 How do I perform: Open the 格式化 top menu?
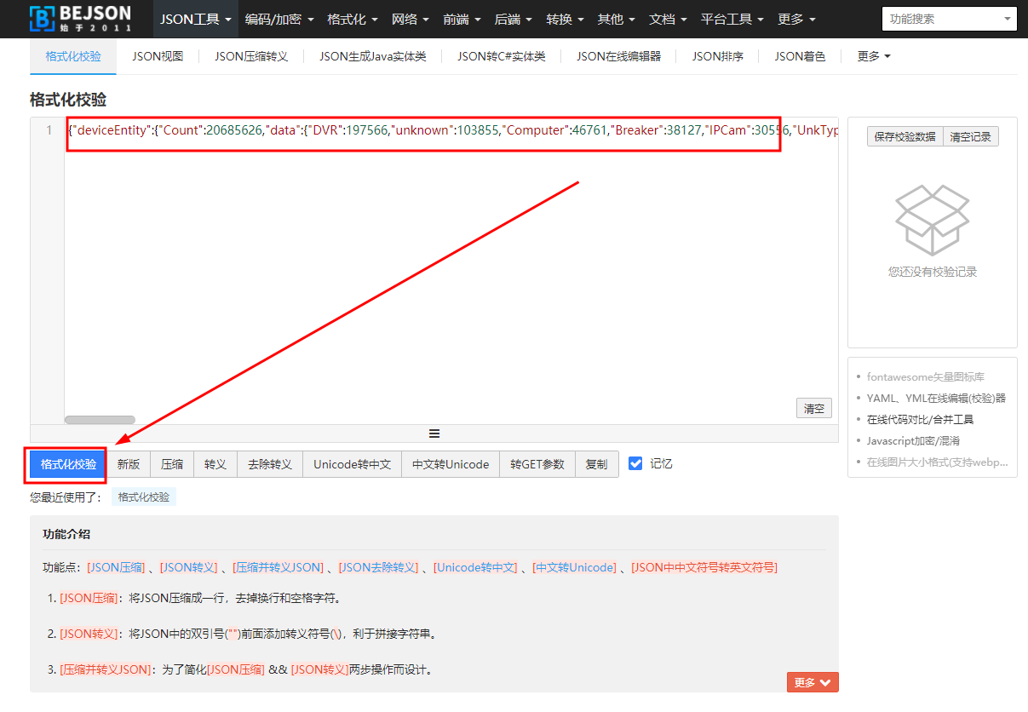(x=353, y=19)
